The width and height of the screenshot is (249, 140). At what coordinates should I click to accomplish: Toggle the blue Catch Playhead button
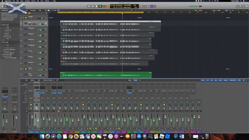coord(58,10)
